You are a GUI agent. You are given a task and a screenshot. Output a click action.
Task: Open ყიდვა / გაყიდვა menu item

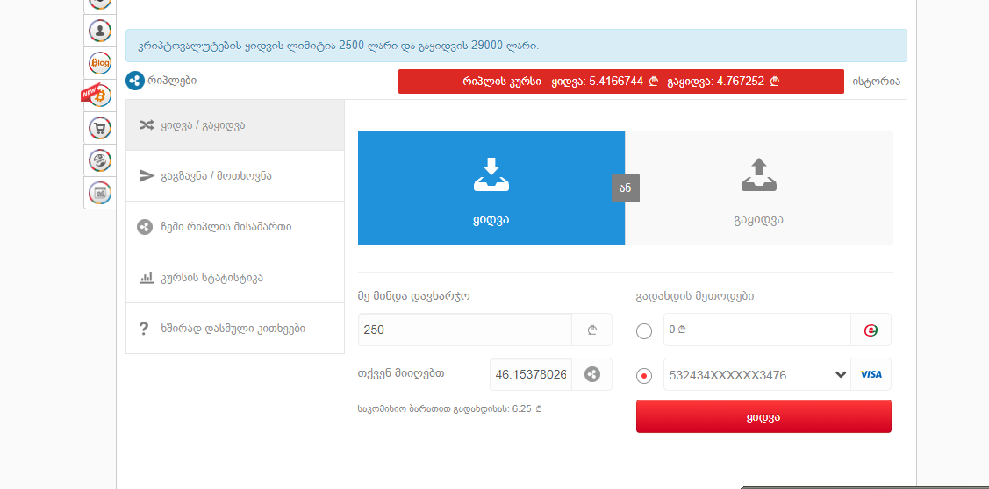pyautogui.click(x=235, y=124)
